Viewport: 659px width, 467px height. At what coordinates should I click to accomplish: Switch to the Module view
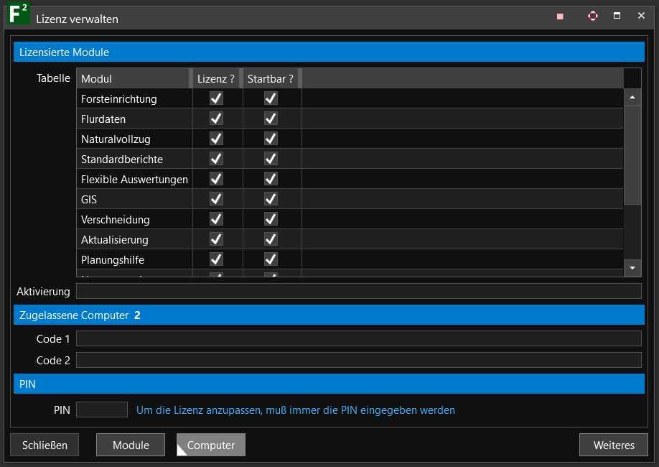131,445
